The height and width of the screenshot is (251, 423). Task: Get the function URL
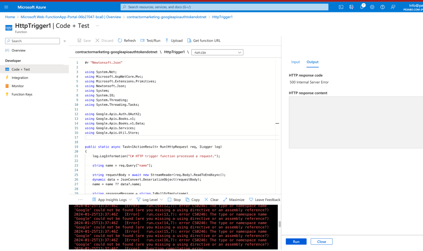(x=204, y=41)
